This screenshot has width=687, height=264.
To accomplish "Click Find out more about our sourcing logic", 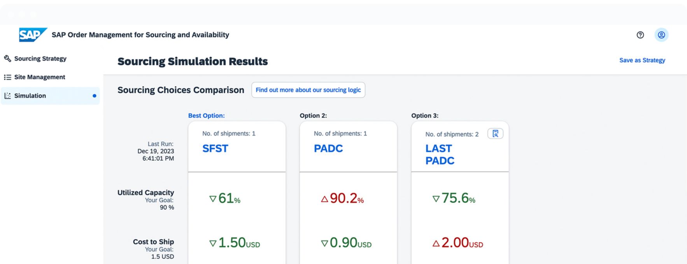I will tap(308, 90).
